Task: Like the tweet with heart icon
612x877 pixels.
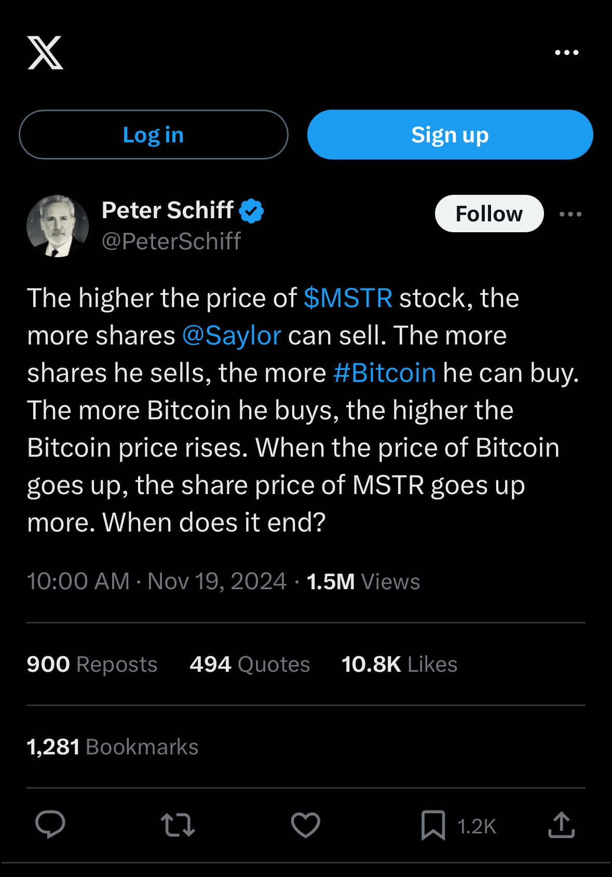Action: pos(305,825)
